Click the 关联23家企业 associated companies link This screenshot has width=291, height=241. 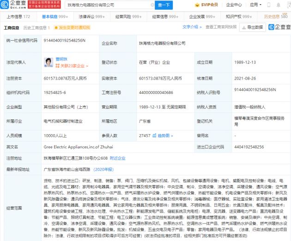[67, 65]
